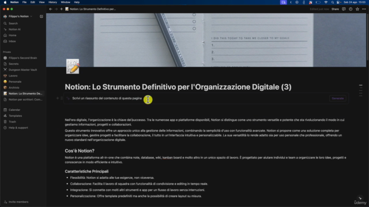Click the Caratteristiche Principali heading
The height and width of the screenshot is (207, 369).
86,171
